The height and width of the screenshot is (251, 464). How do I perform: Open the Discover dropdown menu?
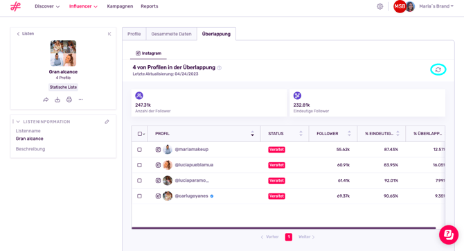47,6
